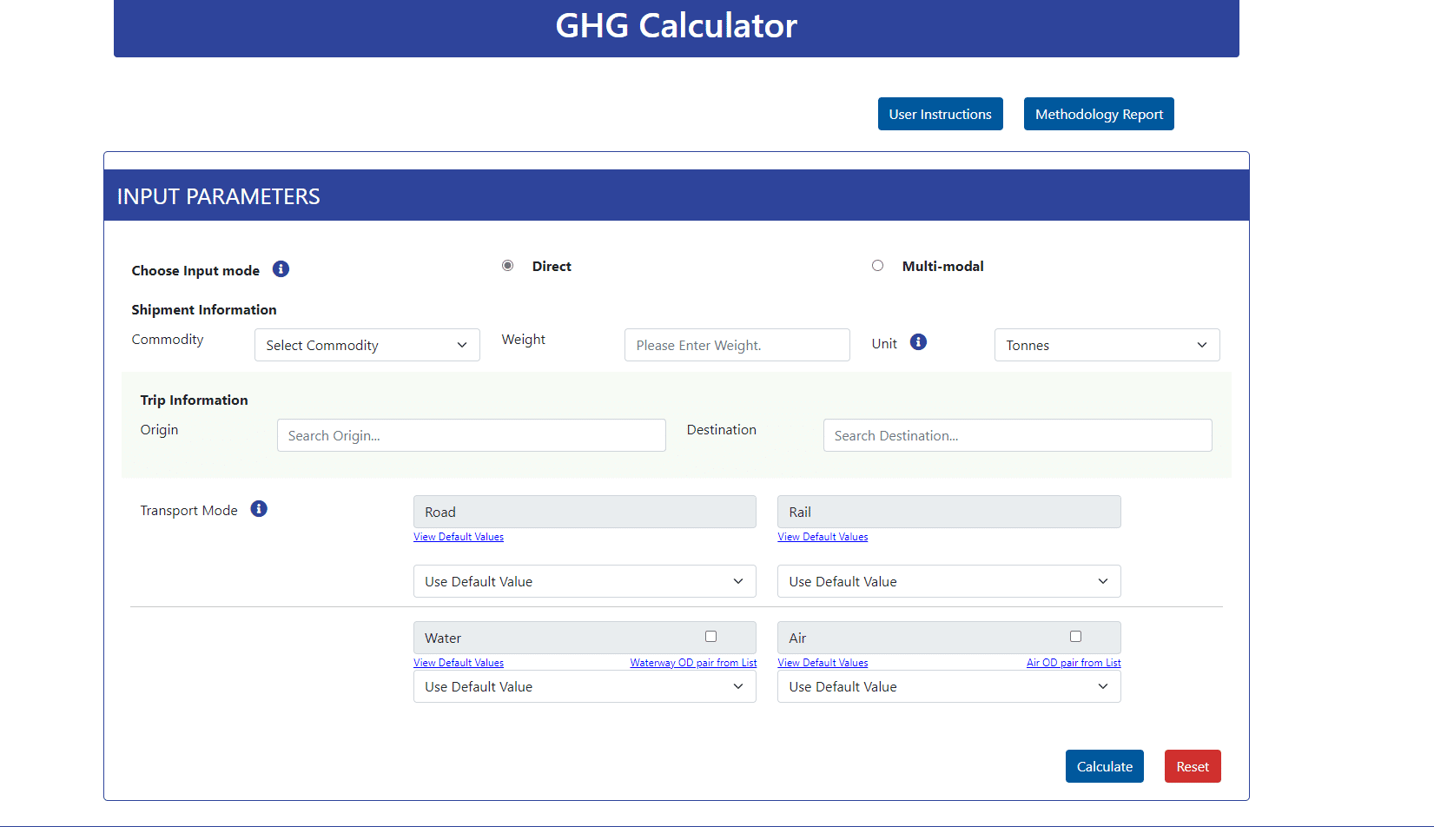Image resolution: width=1434 pixels, height=827 pixels.
Task: Open the User Instructions page
Action: coord(940,114)
